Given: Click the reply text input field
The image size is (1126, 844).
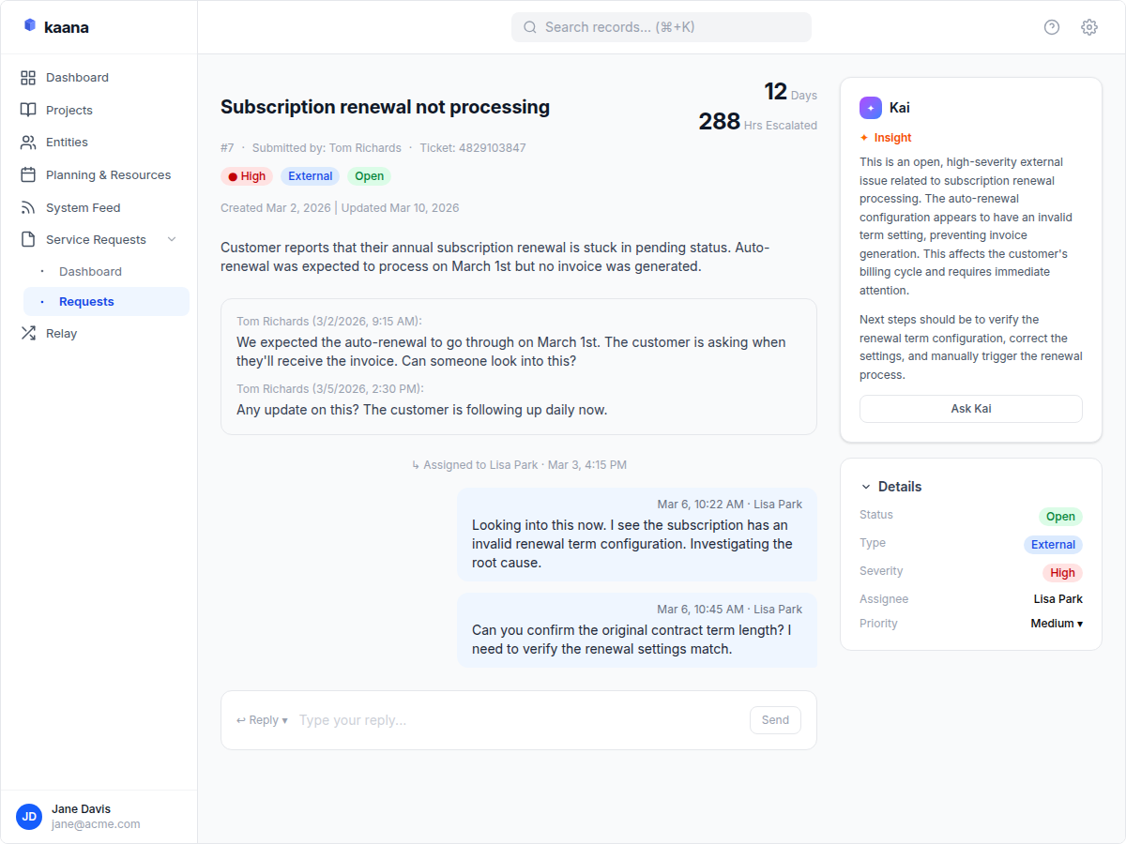Looking at the screenshot, I should (x=469, y=719).
